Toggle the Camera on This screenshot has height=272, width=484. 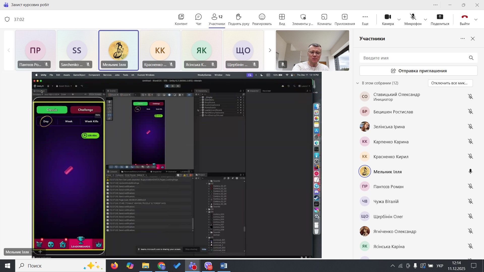click(x=387, y=19)
